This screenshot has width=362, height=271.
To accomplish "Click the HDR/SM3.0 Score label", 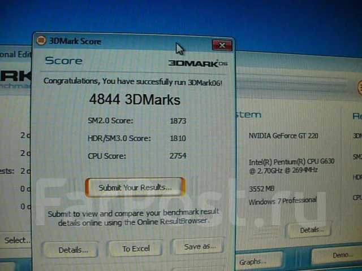I will pyautogui.click(x=119, y=138).
